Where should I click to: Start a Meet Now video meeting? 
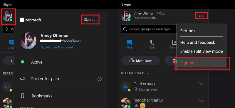[x=141, y=61]
